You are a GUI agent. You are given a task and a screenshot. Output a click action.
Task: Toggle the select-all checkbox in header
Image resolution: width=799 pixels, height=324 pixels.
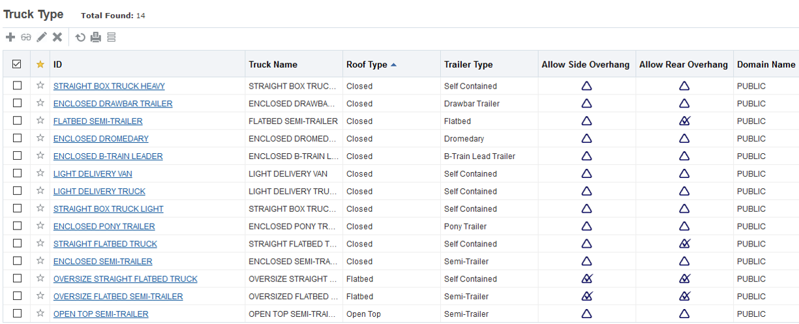click(17, 65)
